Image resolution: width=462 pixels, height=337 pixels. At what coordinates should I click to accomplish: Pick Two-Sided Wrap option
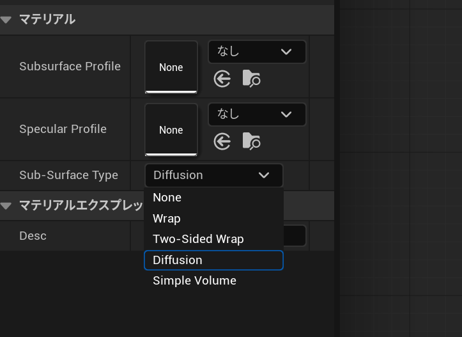198,239
